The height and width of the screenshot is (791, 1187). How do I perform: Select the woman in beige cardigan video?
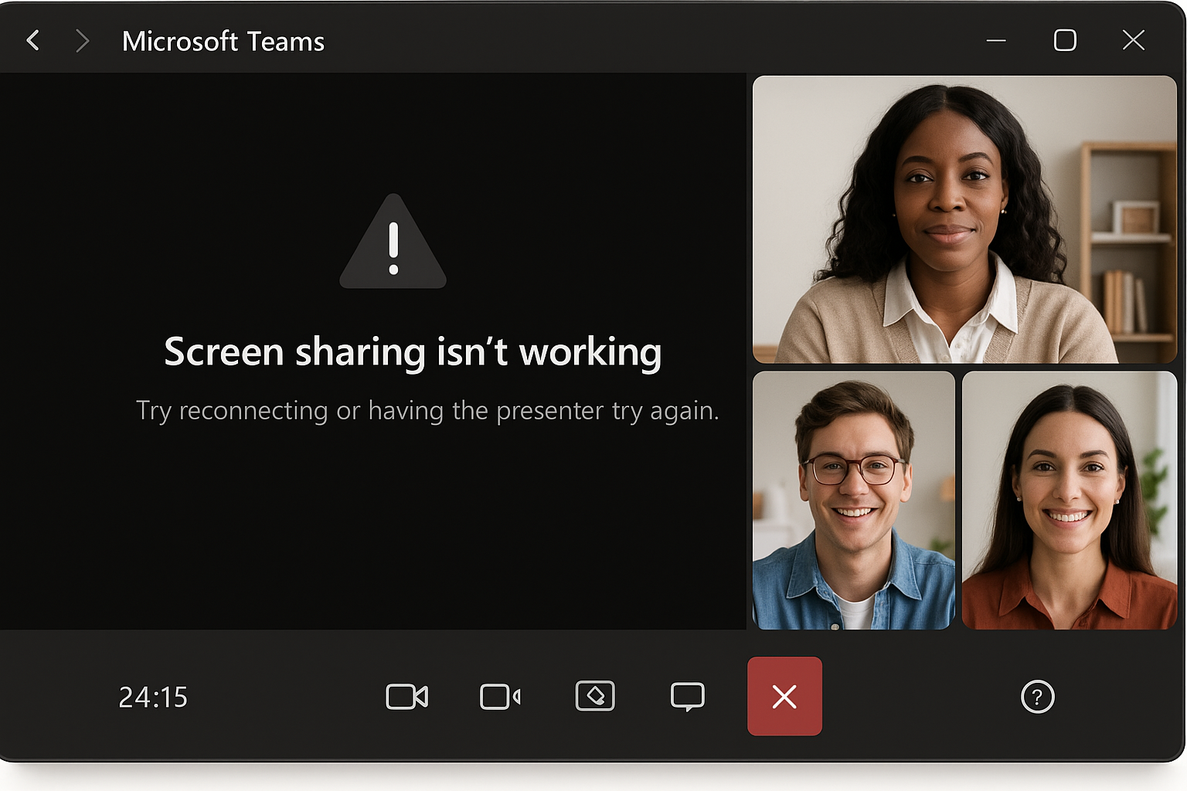click(x=964, y=219)
